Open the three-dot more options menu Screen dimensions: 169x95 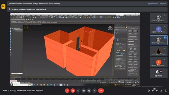(95, 91)
